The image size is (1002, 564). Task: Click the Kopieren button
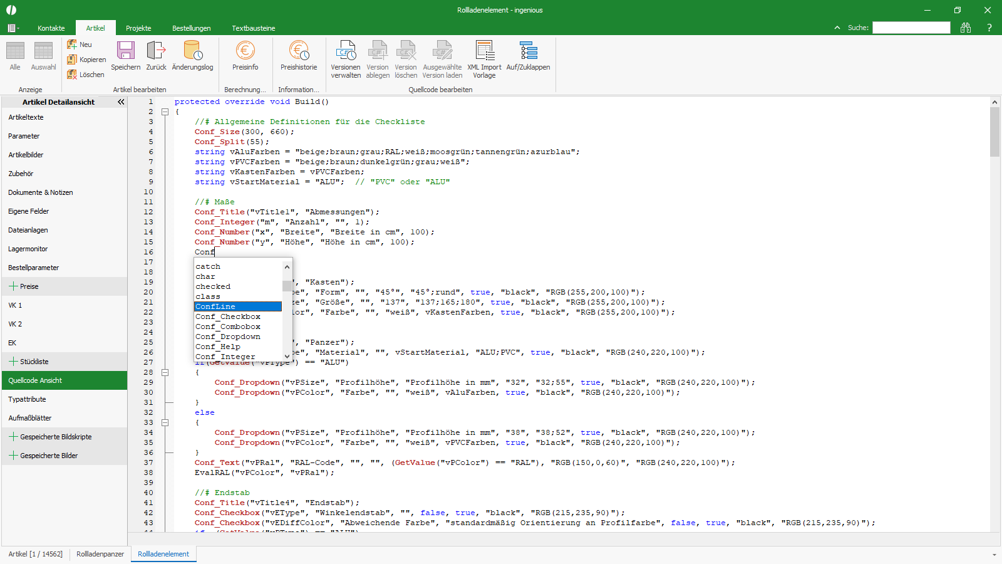click(x=87, y=60)
